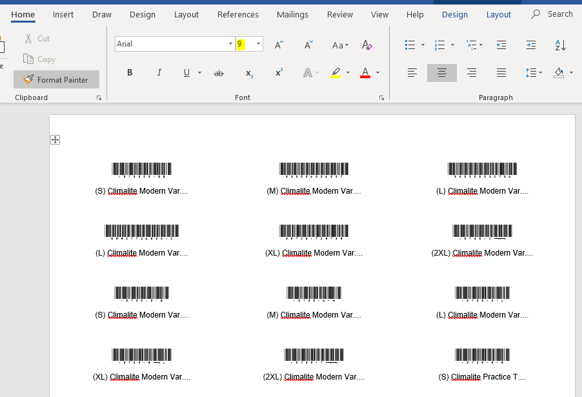The height and width of the screenshot is (397, 582).
Task: Toggle Bold formatting
Action: coord(130,73)
